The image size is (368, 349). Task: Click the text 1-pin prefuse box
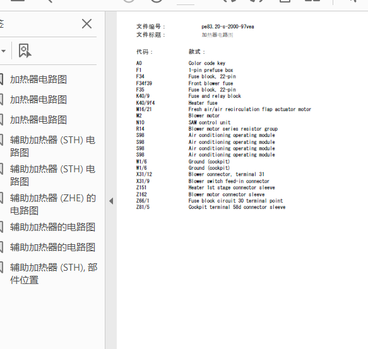[x=211, y=70]
